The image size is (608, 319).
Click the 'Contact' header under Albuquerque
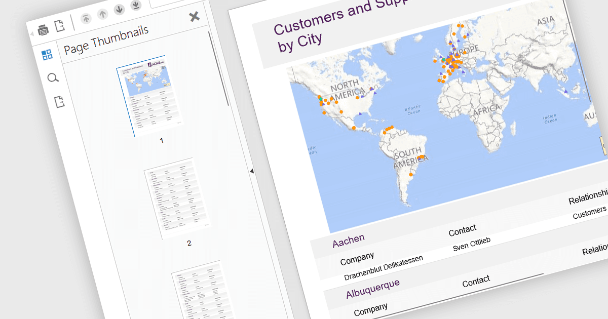pos(476,280)
